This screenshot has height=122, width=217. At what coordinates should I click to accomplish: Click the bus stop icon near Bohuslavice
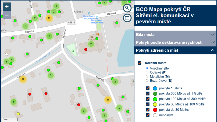pos(89,13)
